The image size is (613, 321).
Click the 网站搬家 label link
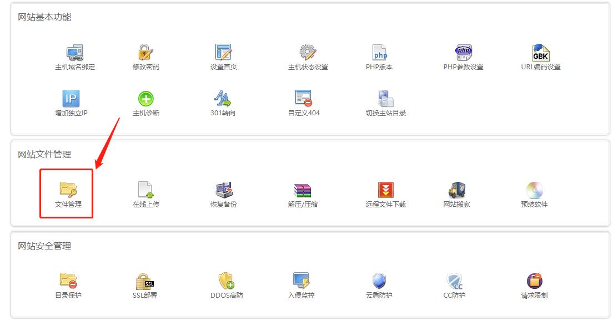[456, 204]
